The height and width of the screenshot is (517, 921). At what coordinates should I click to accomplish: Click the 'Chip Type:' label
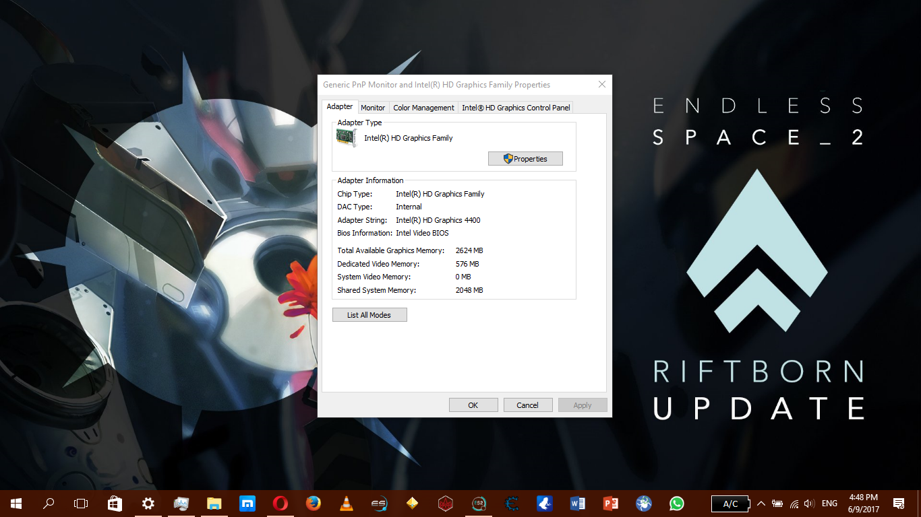355,194
